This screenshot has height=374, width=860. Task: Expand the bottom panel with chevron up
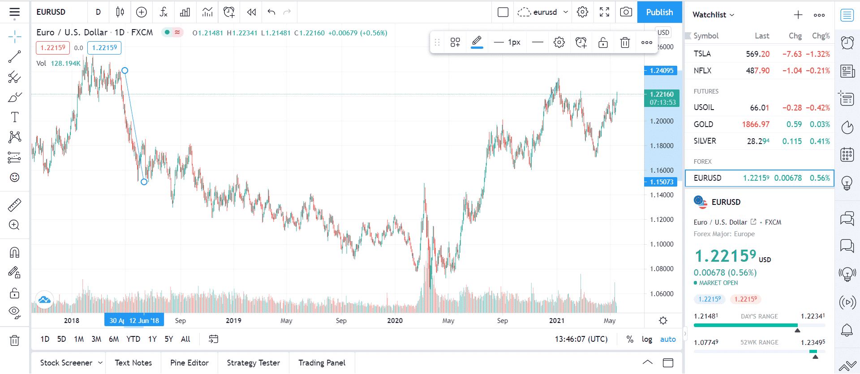coord(648,362)
